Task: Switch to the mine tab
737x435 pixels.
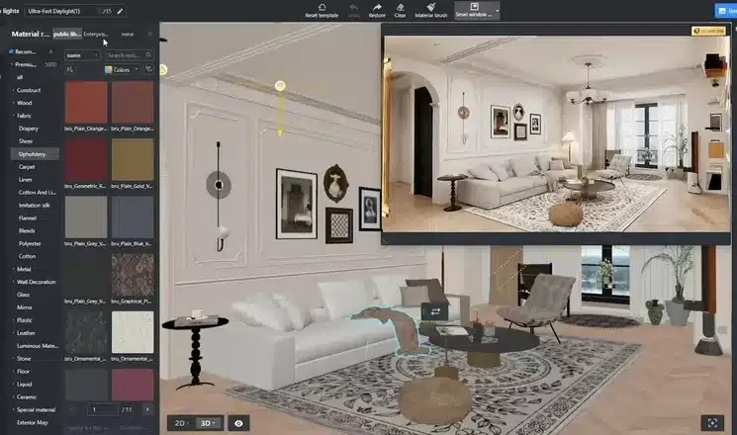Action: pos(126,35)
